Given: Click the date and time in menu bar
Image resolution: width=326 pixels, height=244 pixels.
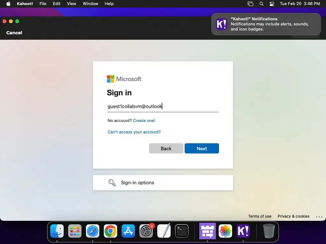Looking at the screenshot, I should (x=300, y=3).
